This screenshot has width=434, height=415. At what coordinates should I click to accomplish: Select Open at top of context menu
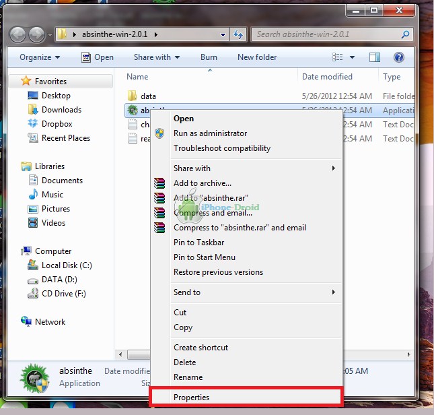point(246,119)
